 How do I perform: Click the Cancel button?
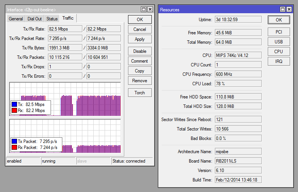click(x=140, y=29)
